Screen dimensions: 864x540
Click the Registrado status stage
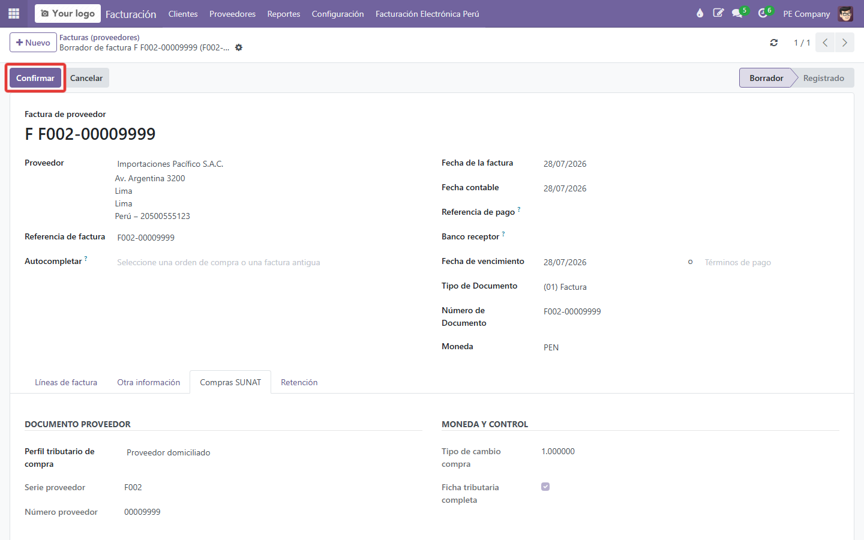[x=823, y=78]
